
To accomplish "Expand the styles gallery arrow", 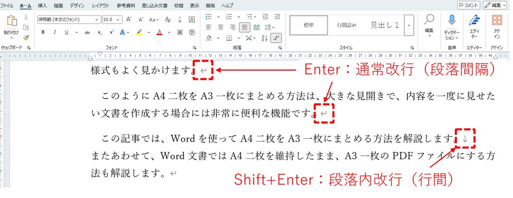I will pyautogui.click(x=409, y=25).
